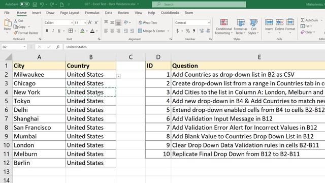Toggle Align Left
Image resolution: width=325 pixels, height=183 pixels.
pos(106,30)
